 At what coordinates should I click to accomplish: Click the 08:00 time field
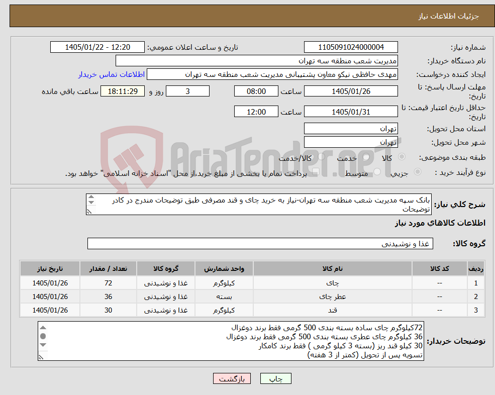click(x=256, y=91)
